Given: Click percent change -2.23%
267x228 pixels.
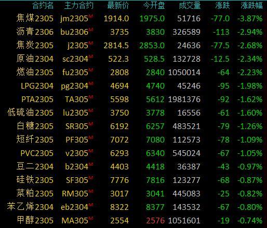Looking at the screenshot, I should tap(250, 73).
